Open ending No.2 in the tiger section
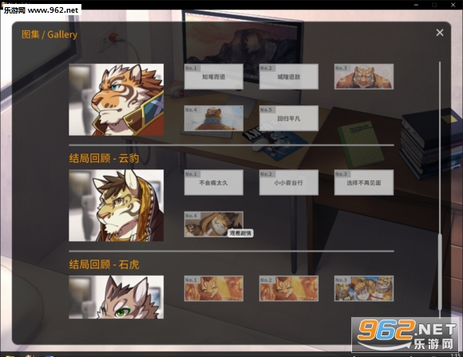 pos(289,77)
